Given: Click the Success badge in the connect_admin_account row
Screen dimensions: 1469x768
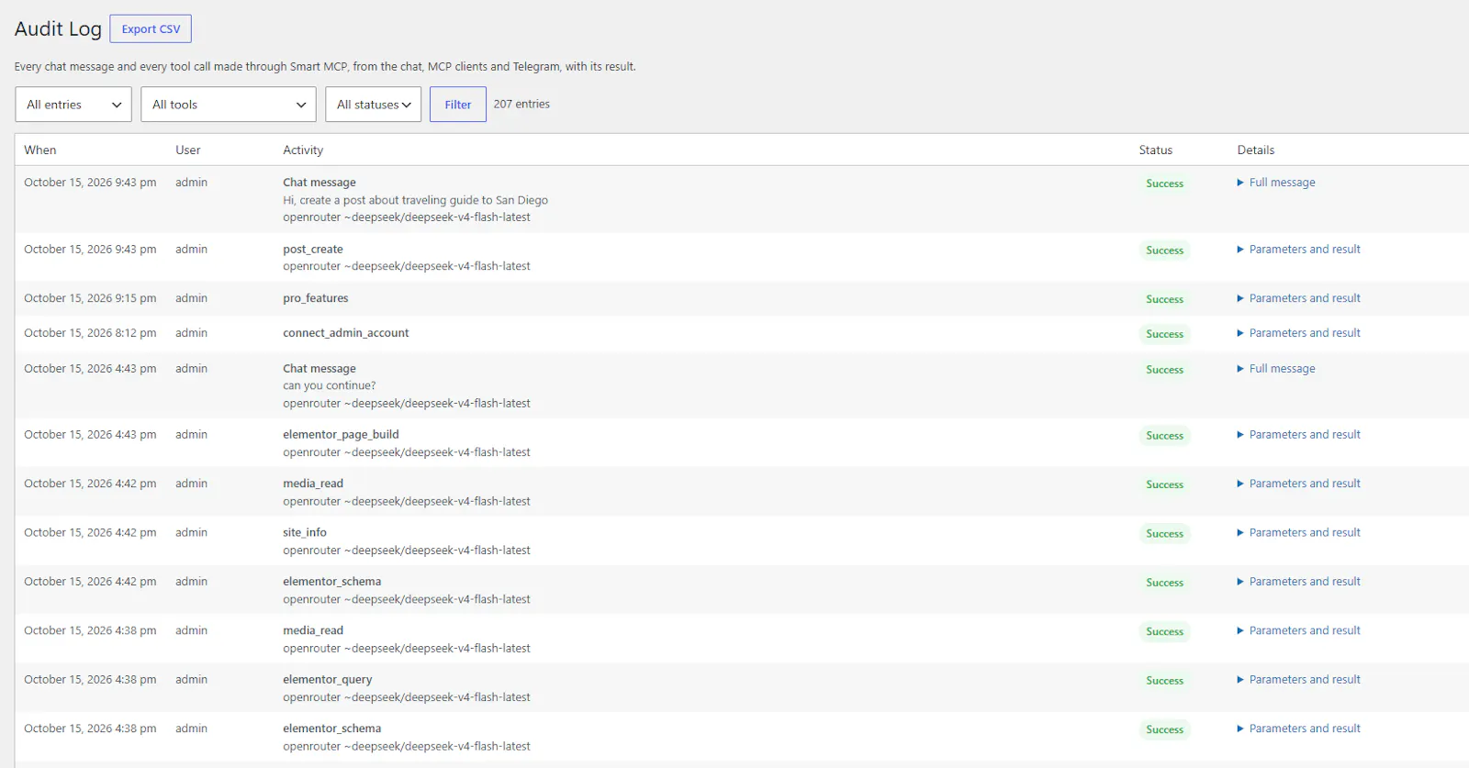Looking at the screenshot, I should [1165, 334].
